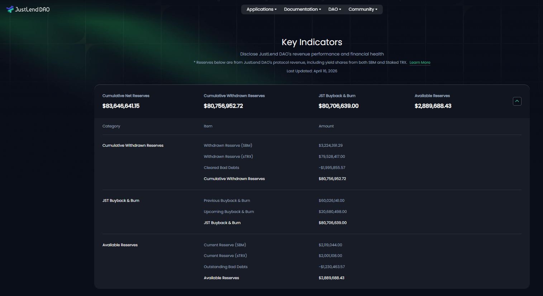Select the Current Reserve (SBM) row item
Viewport: 543px width, 296px height.
[x=225, y=245]
